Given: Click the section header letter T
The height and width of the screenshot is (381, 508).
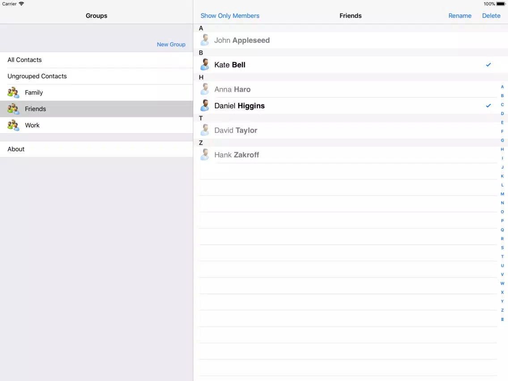Looking at the screenshot, I should (201, 118).
